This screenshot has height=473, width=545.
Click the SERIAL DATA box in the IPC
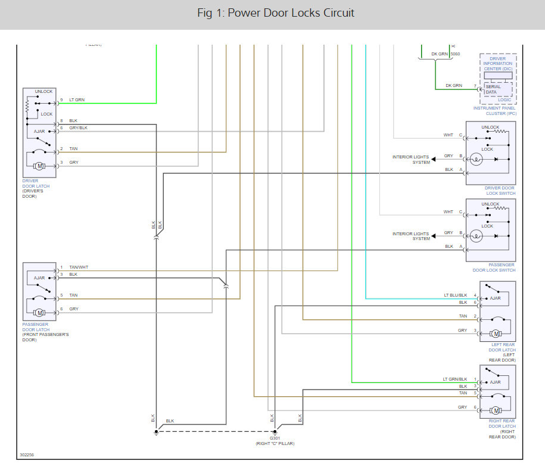coord(498,89)
